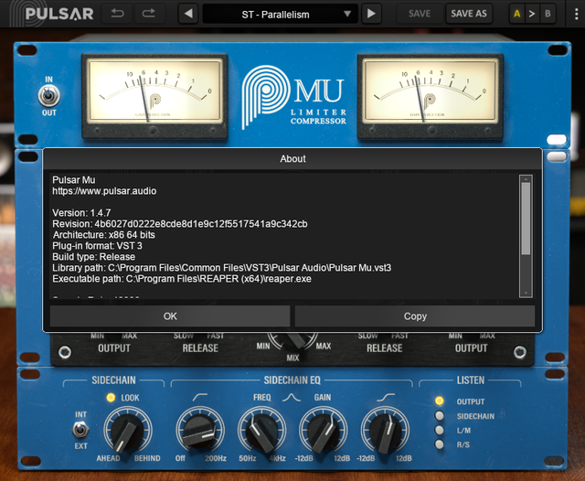Redo the change with the redo arrow
The image size is (585, 481).
(148, 14)
